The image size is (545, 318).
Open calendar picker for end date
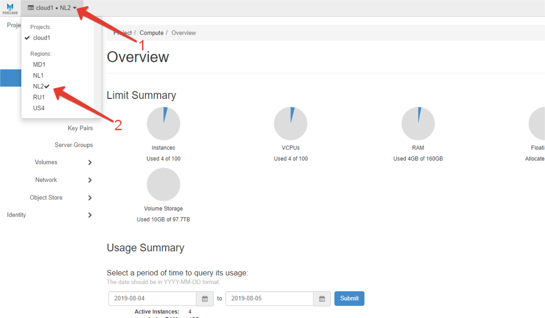322,299
